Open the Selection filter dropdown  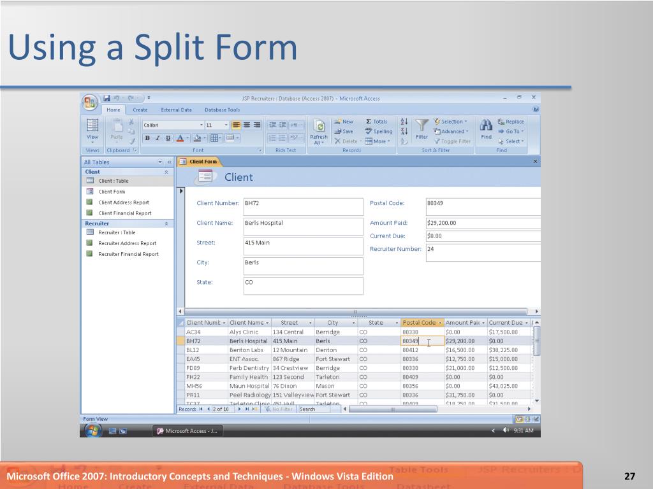click(450, 122)
